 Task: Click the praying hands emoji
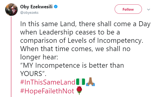[x=90, y=82]
